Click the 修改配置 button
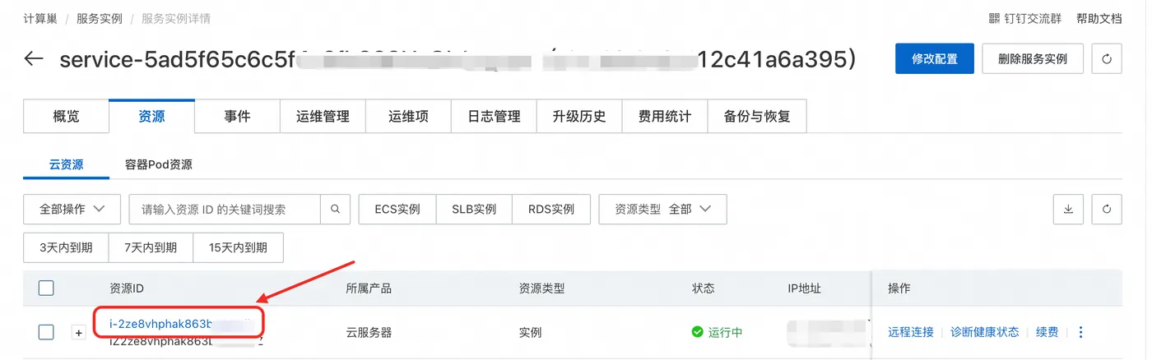This screenshot has width=1152, height=360. pyautogui.click(x=934, y=59)
